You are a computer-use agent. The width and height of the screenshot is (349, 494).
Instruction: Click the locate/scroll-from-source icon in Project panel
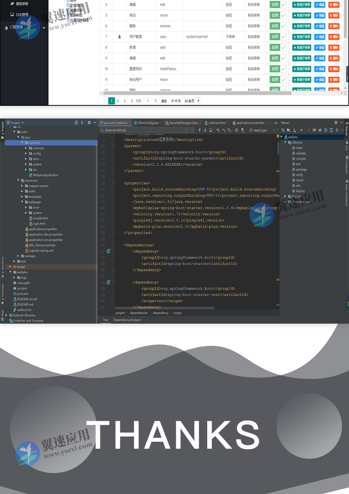tap(76, 123)
